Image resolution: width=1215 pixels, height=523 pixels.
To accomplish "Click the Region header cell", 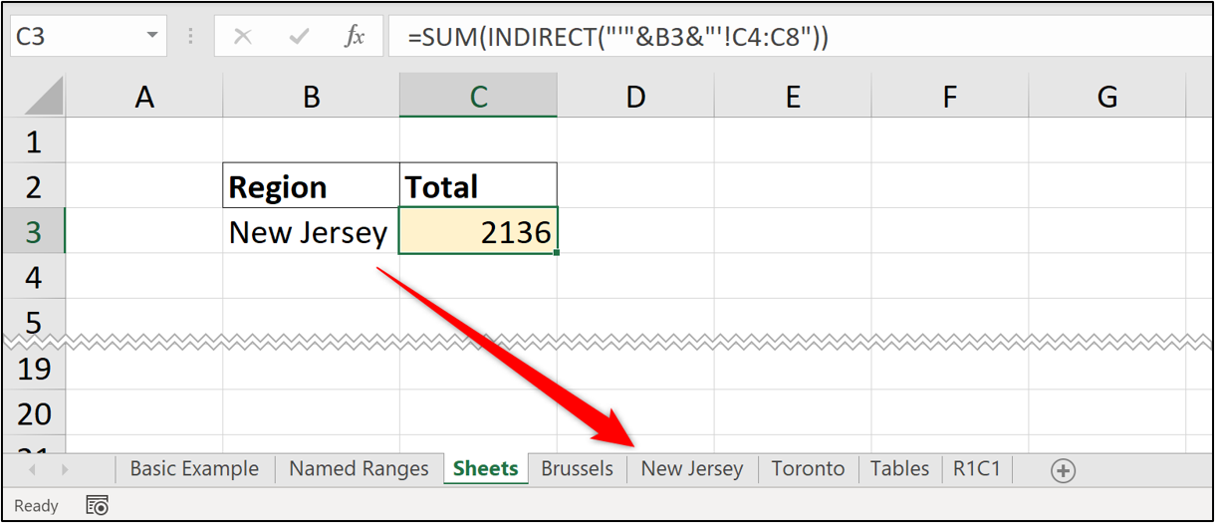I will coord(312,186).
